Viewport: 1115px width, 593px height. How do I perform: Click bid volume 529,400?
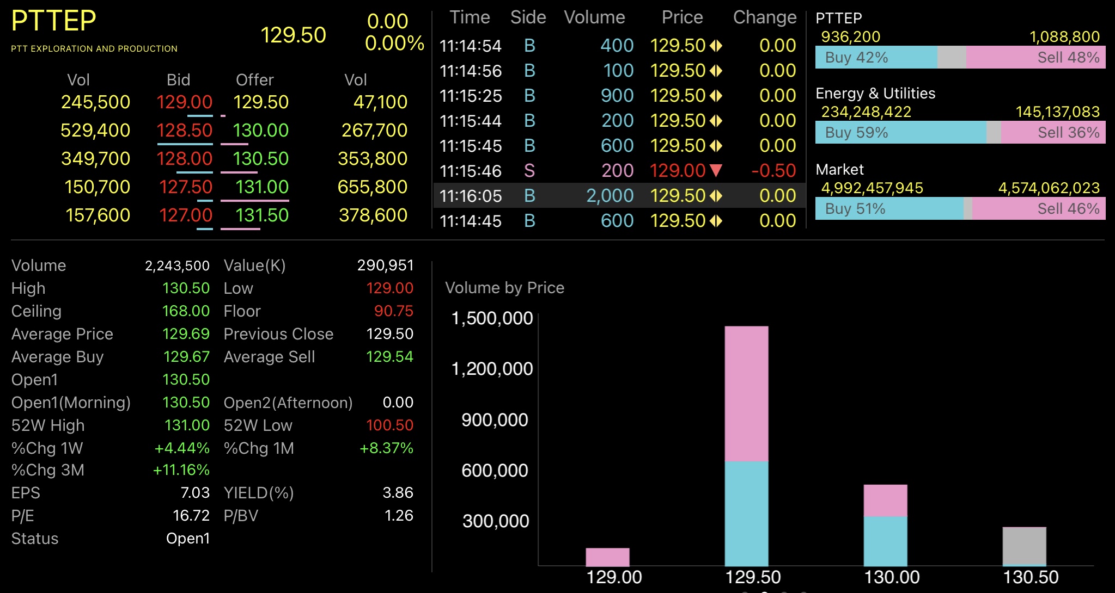[x=95, y=131]
